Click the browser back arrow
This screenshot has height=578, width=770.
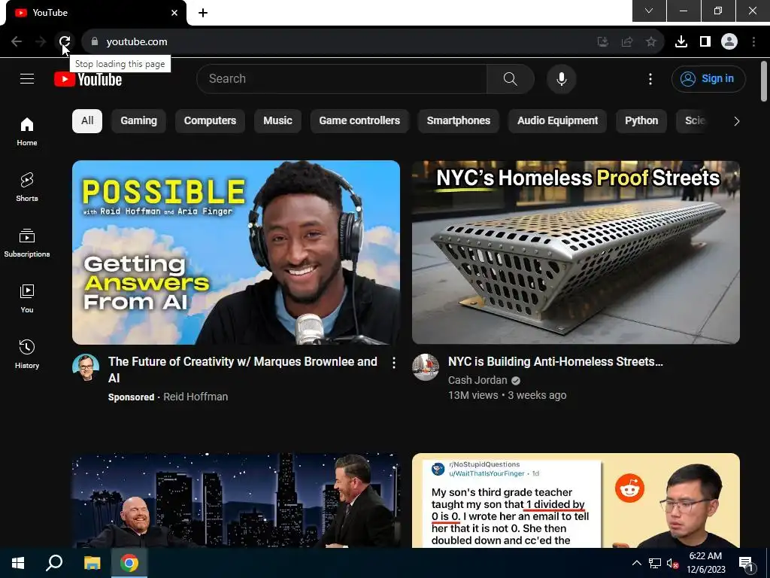(x=17, y=42)
